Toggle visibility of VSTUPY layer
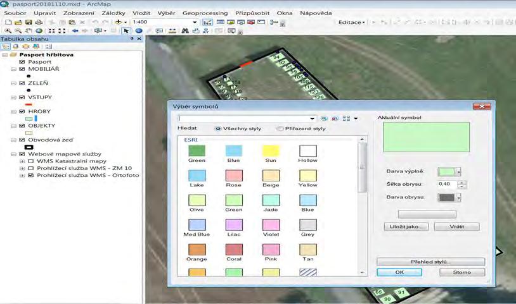 click(22, 97)
